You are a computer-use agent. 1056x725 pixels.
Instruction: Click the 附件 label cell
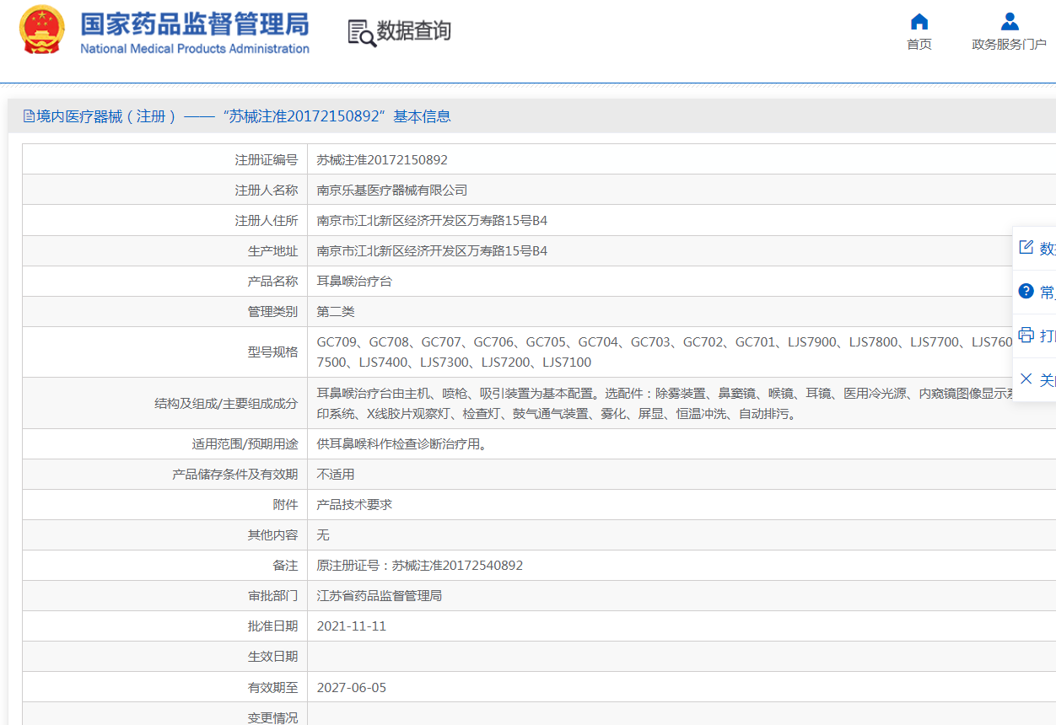tap(165, 504)
